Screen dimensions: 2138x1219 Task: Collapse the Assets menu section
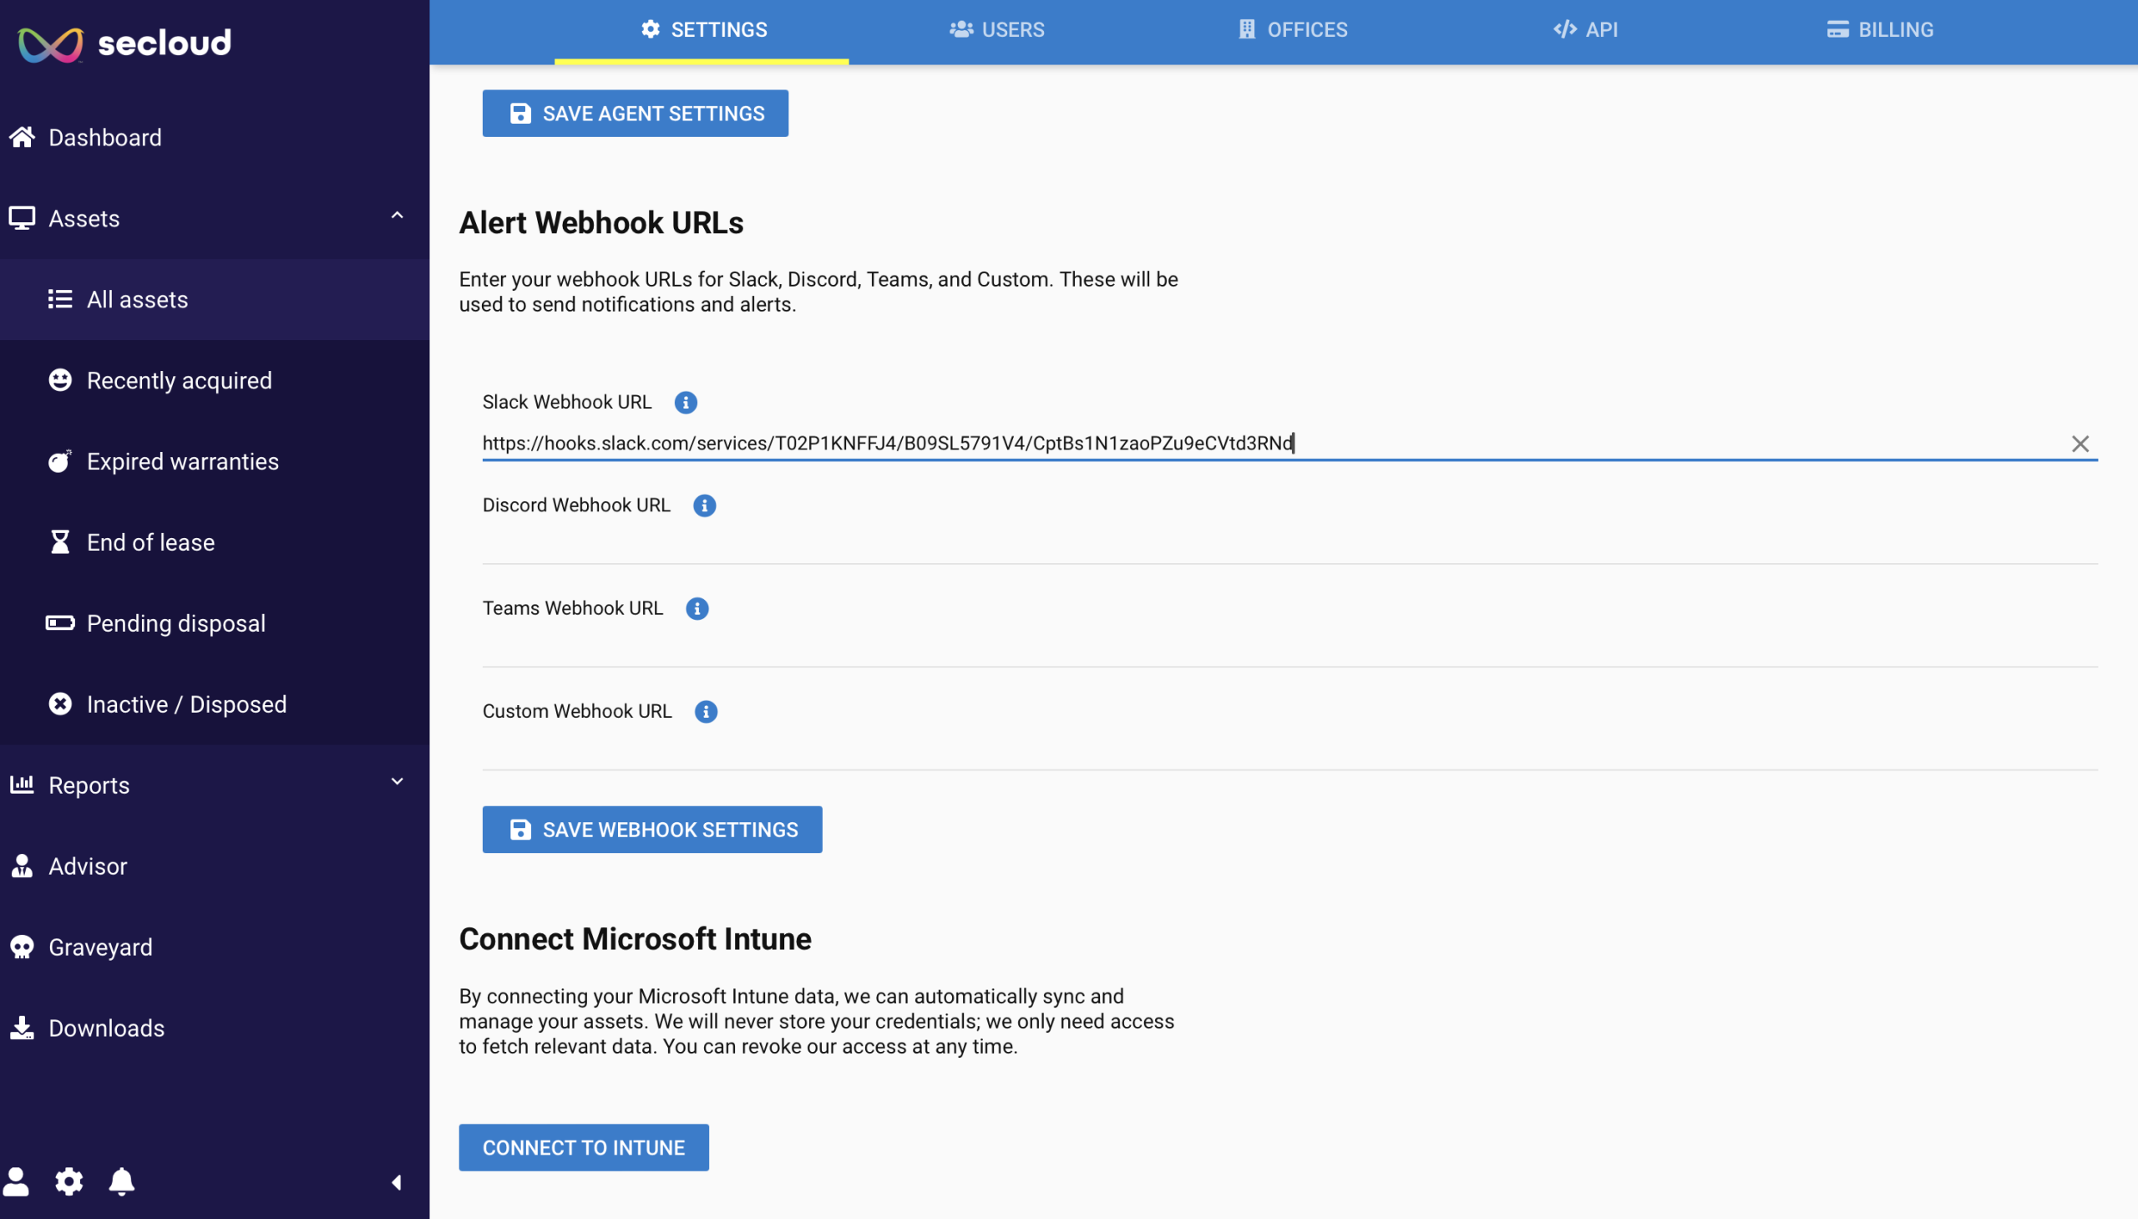click(397, 217)
